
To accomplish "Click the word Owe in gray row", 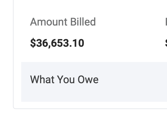I will (88, 79).
